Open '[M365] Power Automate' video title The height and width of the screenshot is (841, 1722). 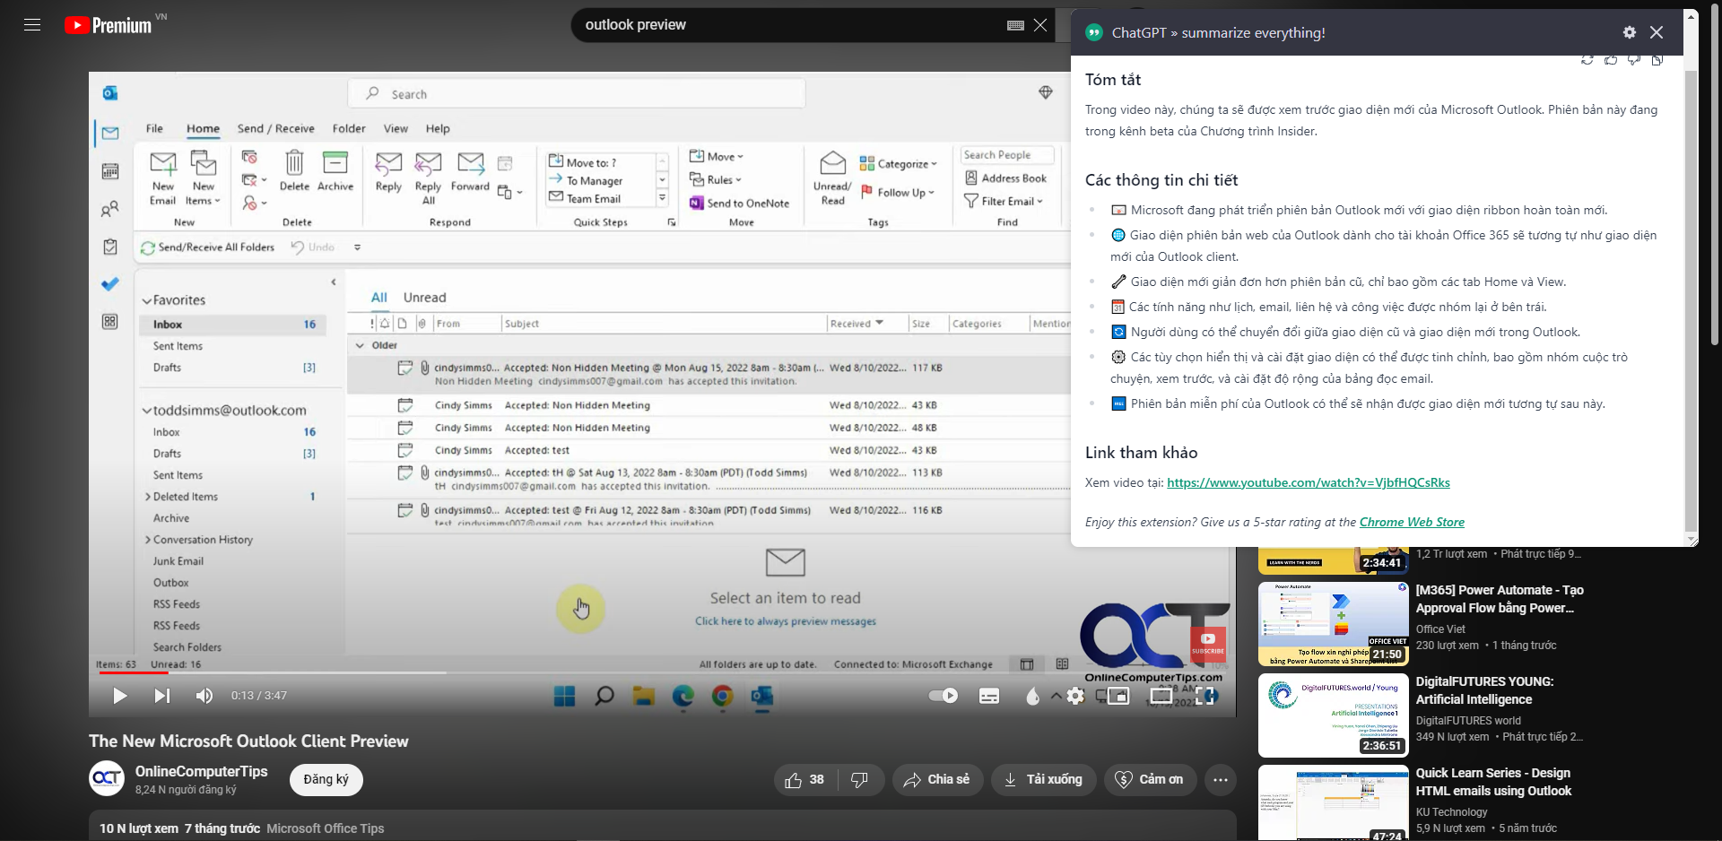[1500, 599]
